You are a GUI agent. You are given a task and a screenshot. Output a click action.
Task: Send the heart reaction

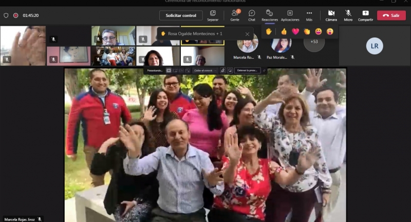point(295,31)
